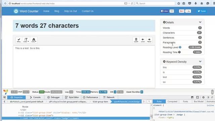Expand the span character_count node
This screenshot has height=121, width=215.
21,118
